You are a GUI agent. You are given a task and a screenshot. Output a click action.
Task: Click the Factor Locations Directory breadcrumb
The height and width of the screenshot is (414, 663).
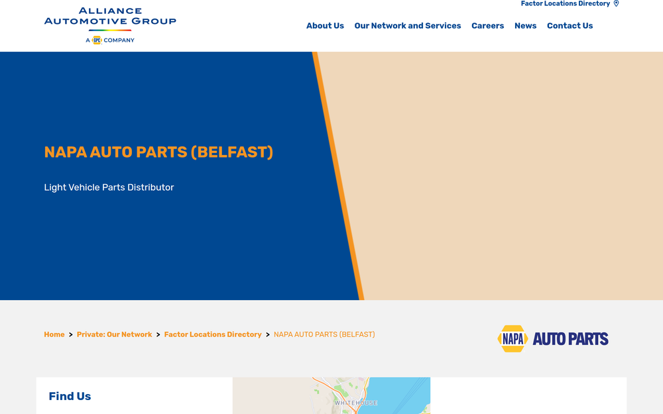click(213, 335)
